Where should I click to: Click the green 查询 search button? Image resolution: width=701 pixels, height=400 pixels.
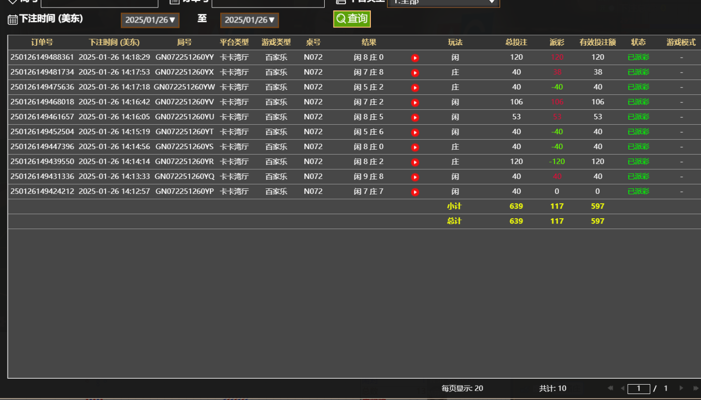[352, 19]
